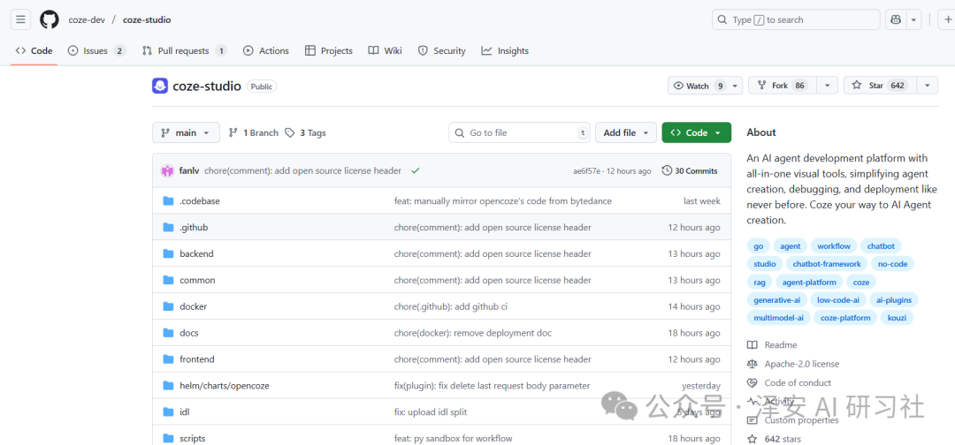Select the 'generative-ai' topic tag

click(x=776, y=299)
